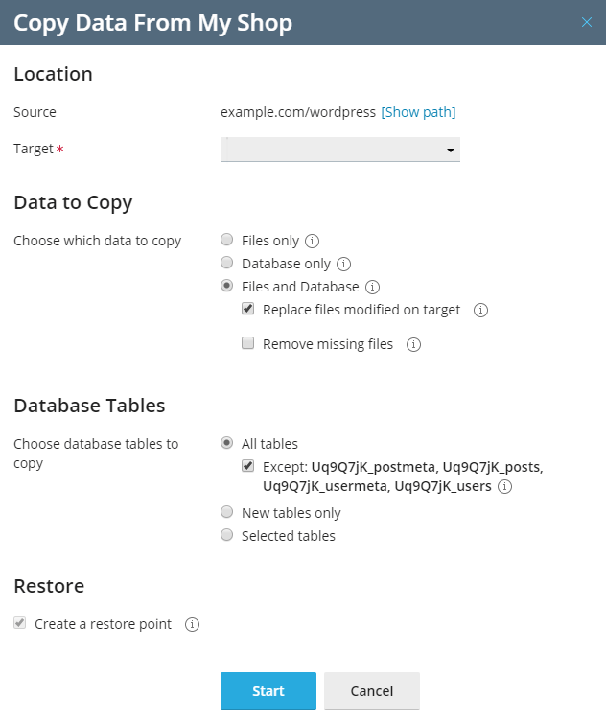
Task: Open info icon for Files and Database
Action: [372, 287]
